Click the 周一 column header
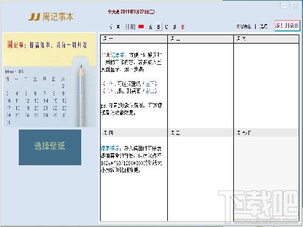This screenshot has width=303, height=227. [x=134, y=39]
